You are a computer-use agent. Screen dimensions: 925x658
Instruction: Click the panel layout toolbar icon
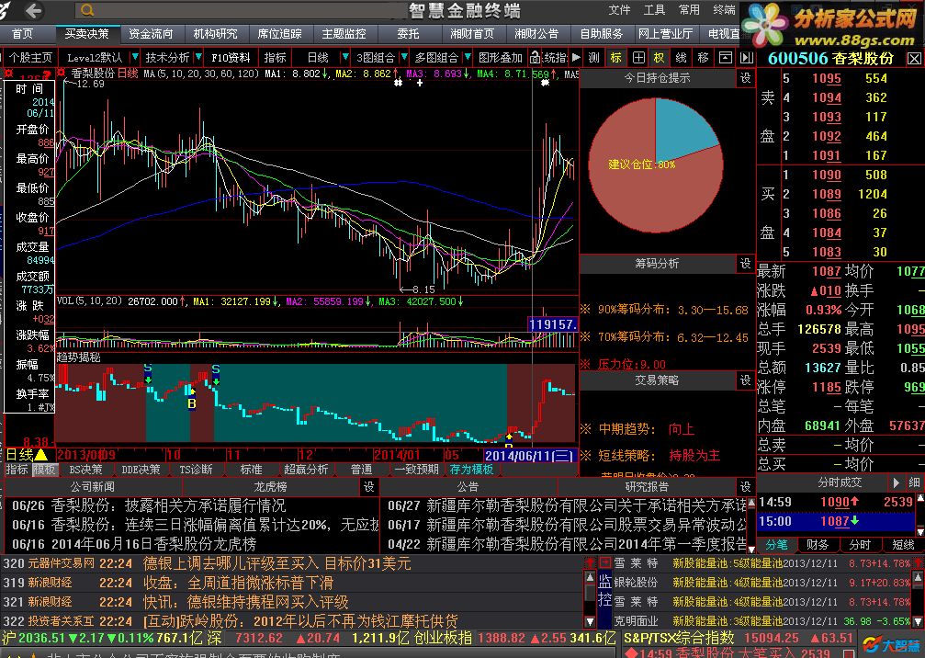725,57
